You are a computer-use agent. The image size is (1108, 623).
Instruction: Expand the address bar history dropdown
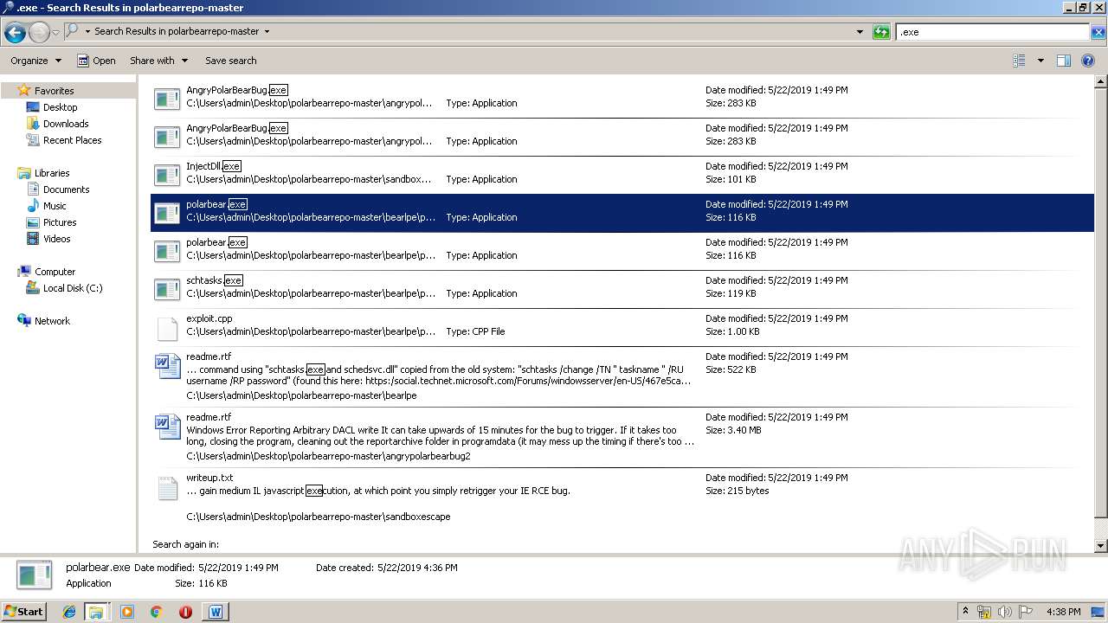(x=860, y=32)
